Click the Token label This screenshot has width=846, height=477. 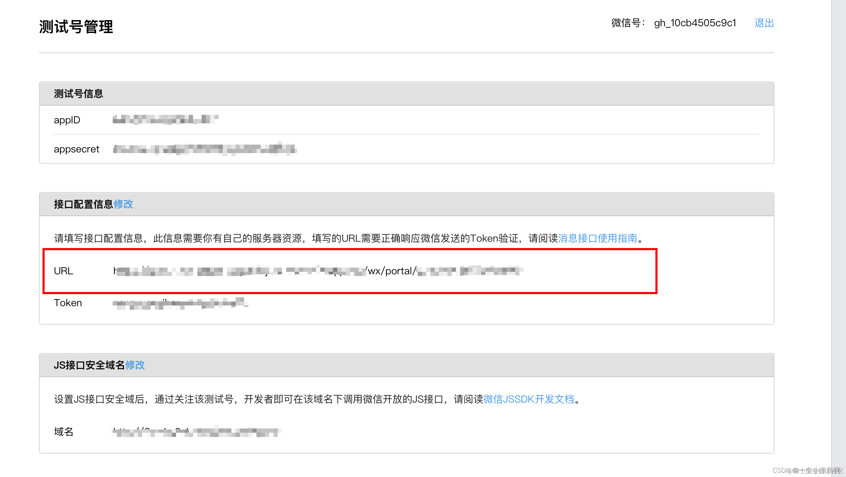click(x=68, y=303)
